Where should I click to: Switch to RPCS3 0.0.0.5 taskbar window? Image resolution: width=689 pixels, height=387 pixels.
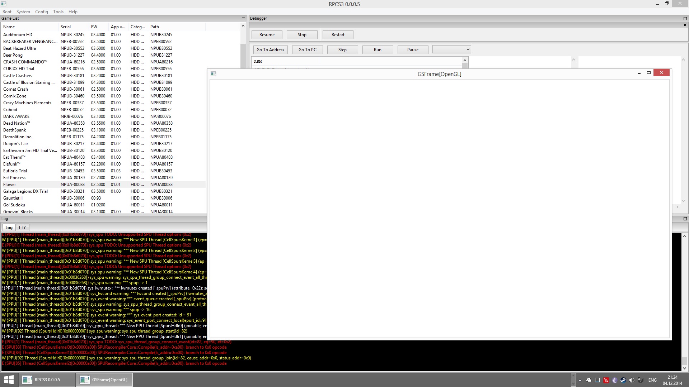pyautogui.click(x=47, y=380)
